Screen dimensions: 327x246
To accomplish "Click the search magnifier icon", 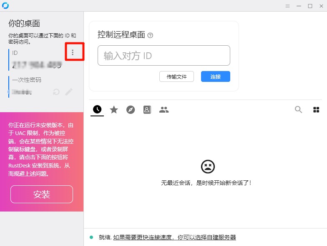I will (299, 110).
